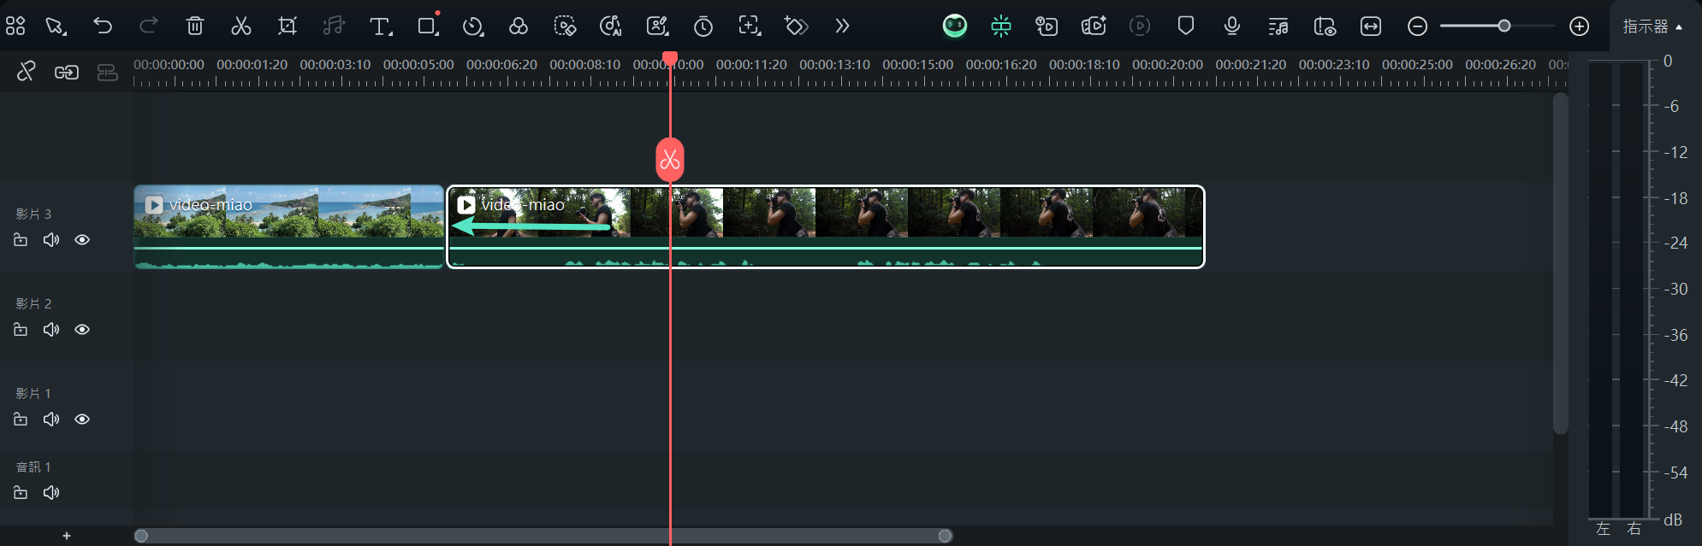Delete the selected clip with trash icon
The width and height of the screenshot is (1702, 546).
click(x=195, y=26)
